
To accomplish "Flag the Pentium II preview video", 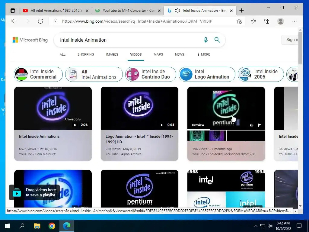I will pyautogui.click(x=260, y=125).
